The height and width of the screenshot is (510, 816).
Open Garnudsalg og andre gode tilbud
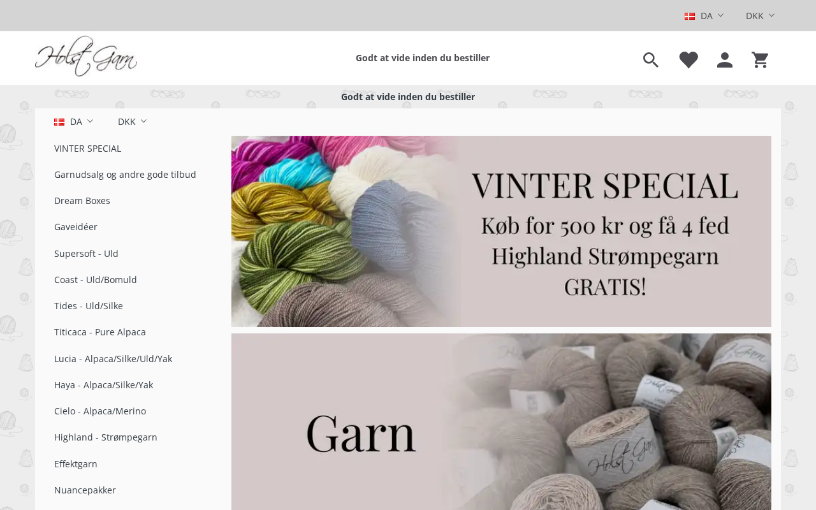click(125, 175)
